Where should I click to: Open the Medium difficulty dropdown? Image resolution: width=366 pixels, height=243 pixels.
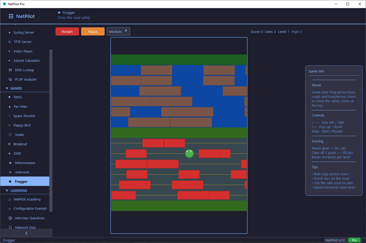[x=118, y=31]
